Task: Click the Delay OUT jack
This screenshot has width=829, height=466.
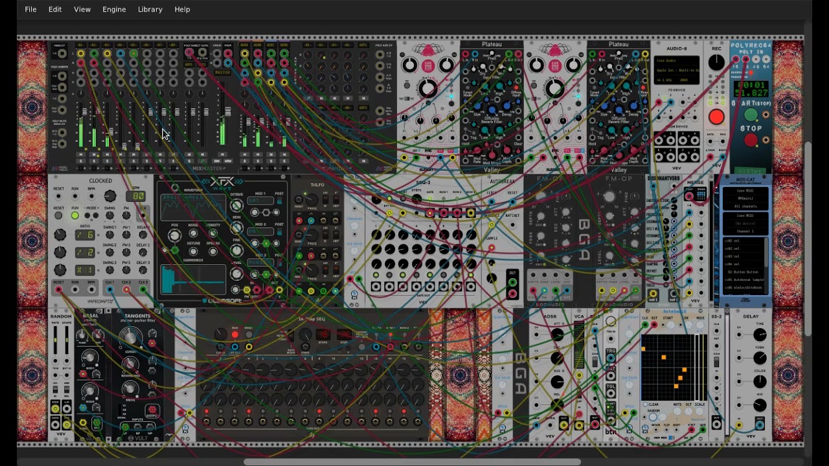Action: click(x=760, y=425)
